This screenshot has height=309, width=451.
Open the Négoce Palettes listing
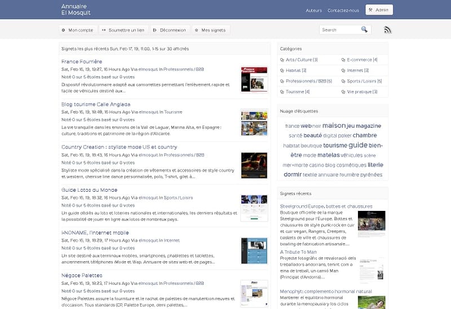click(x=82, y=275)
